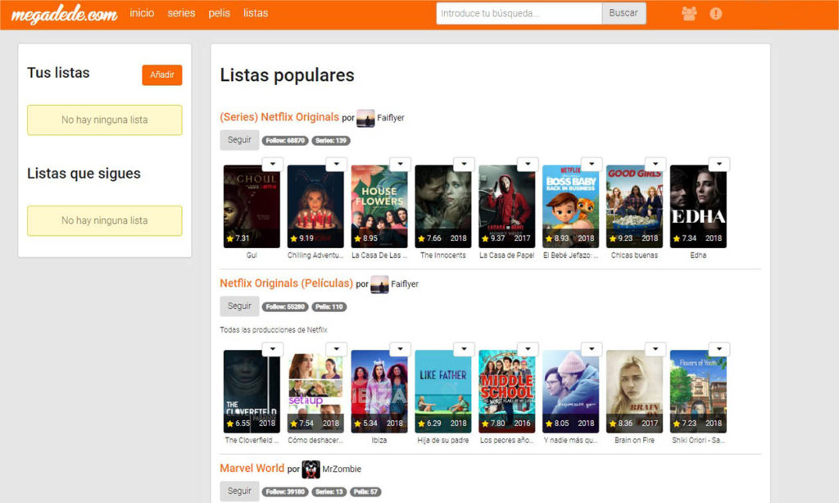Click Faiflyer's avatar beside (Series) Netflix Originals
839x503 pixels.
367,117
